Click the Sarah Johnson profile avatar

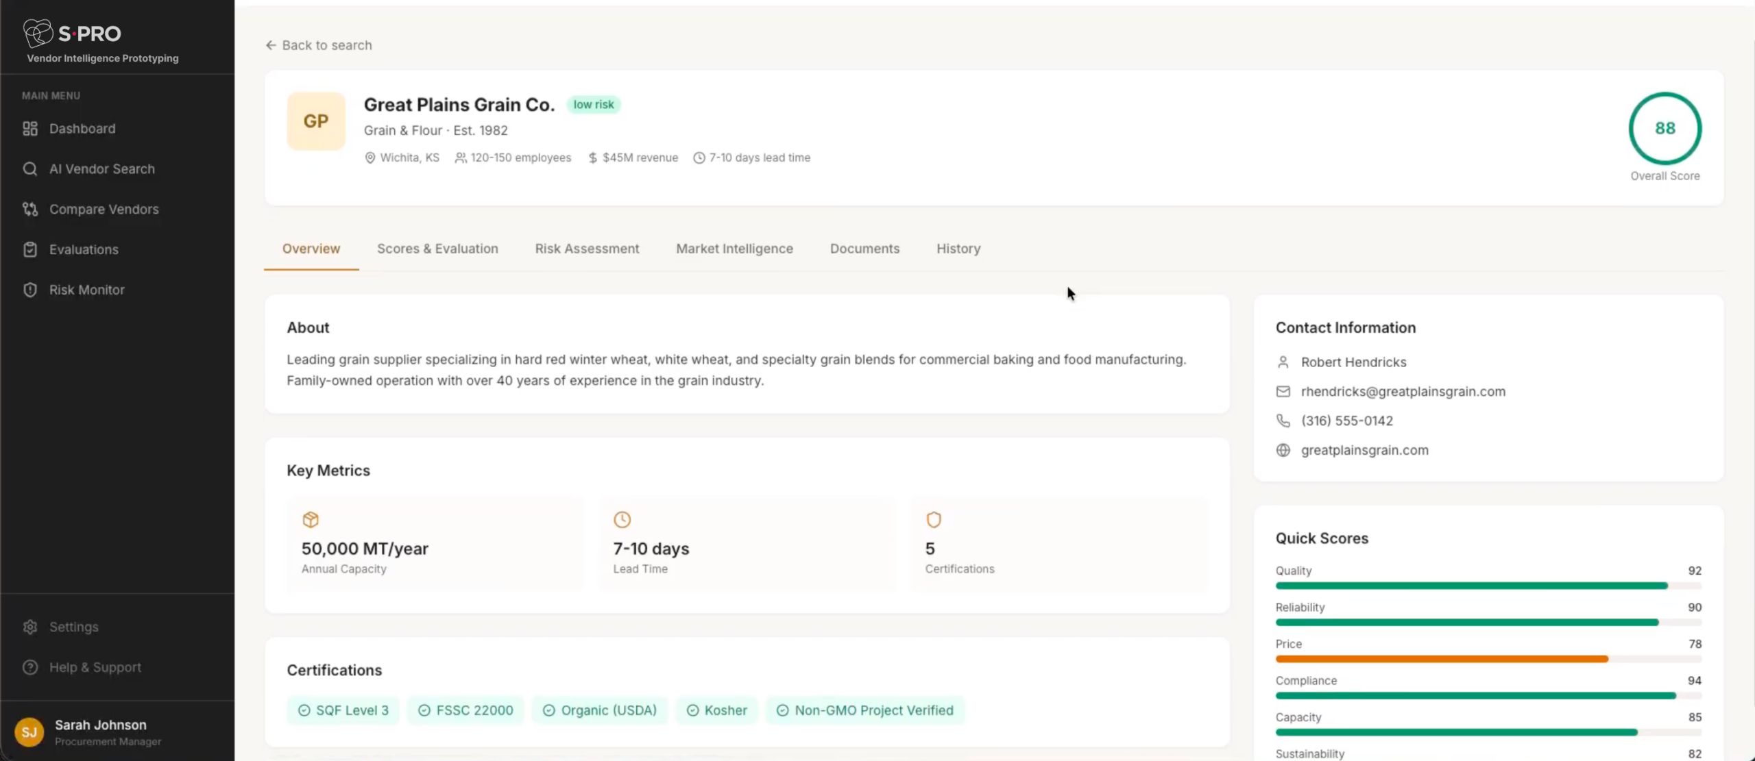click(x=29, y=732)
